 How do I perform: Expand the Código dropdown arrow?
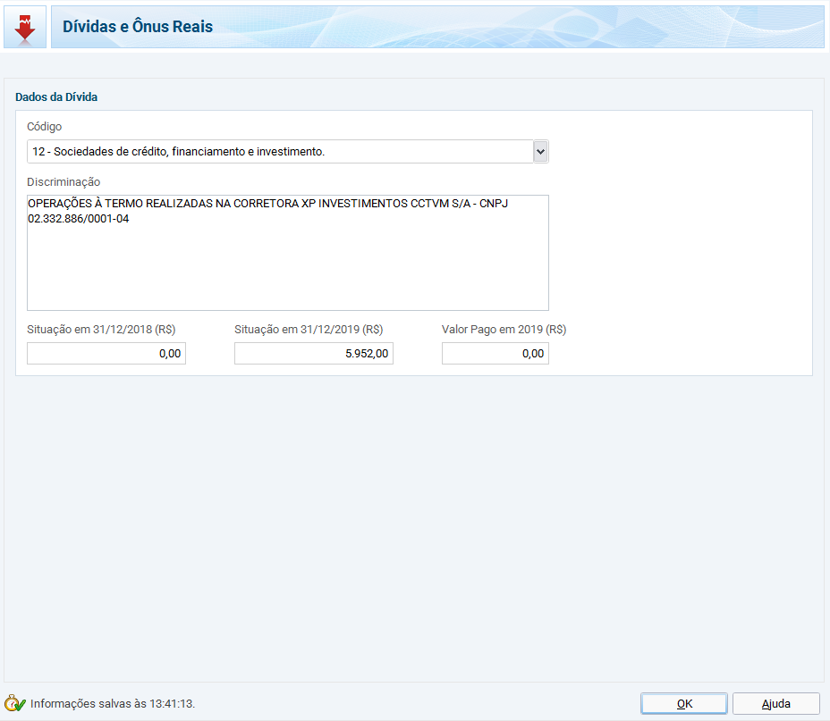pyautogui.click(x=539, y=152)
